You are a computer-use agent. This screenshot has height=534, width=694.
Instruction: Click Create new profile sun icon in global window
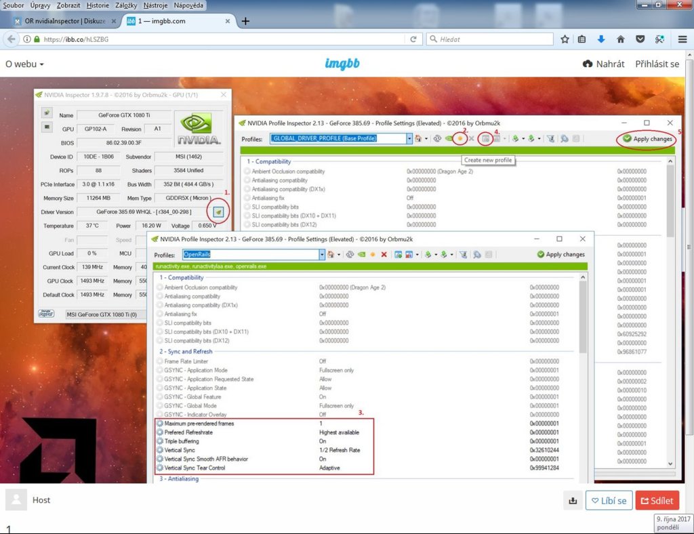pyautogui.click(x=460, y=138)
